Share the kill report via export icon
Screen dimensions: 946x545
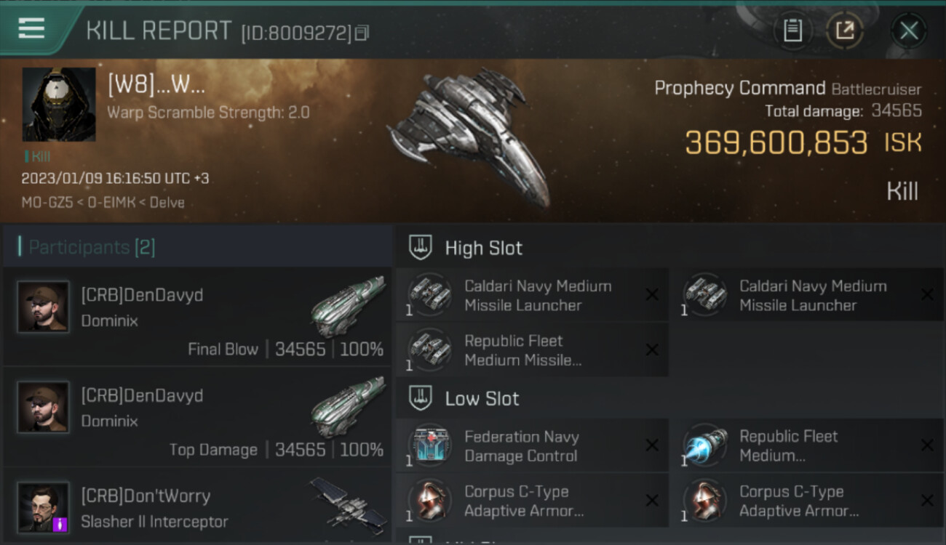844,31
